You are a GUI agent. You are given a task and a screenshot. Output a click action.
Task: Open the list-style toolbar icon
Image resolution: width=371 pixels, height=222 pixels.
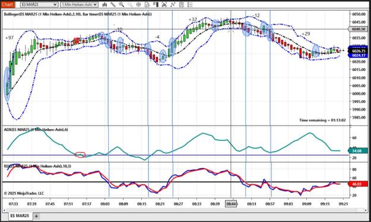(190, 5)
